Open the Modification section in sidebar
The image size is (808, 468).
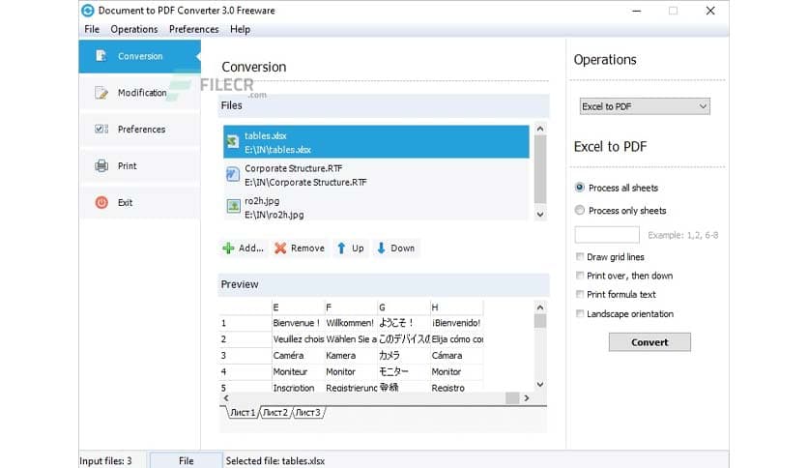tap(139, 93)
